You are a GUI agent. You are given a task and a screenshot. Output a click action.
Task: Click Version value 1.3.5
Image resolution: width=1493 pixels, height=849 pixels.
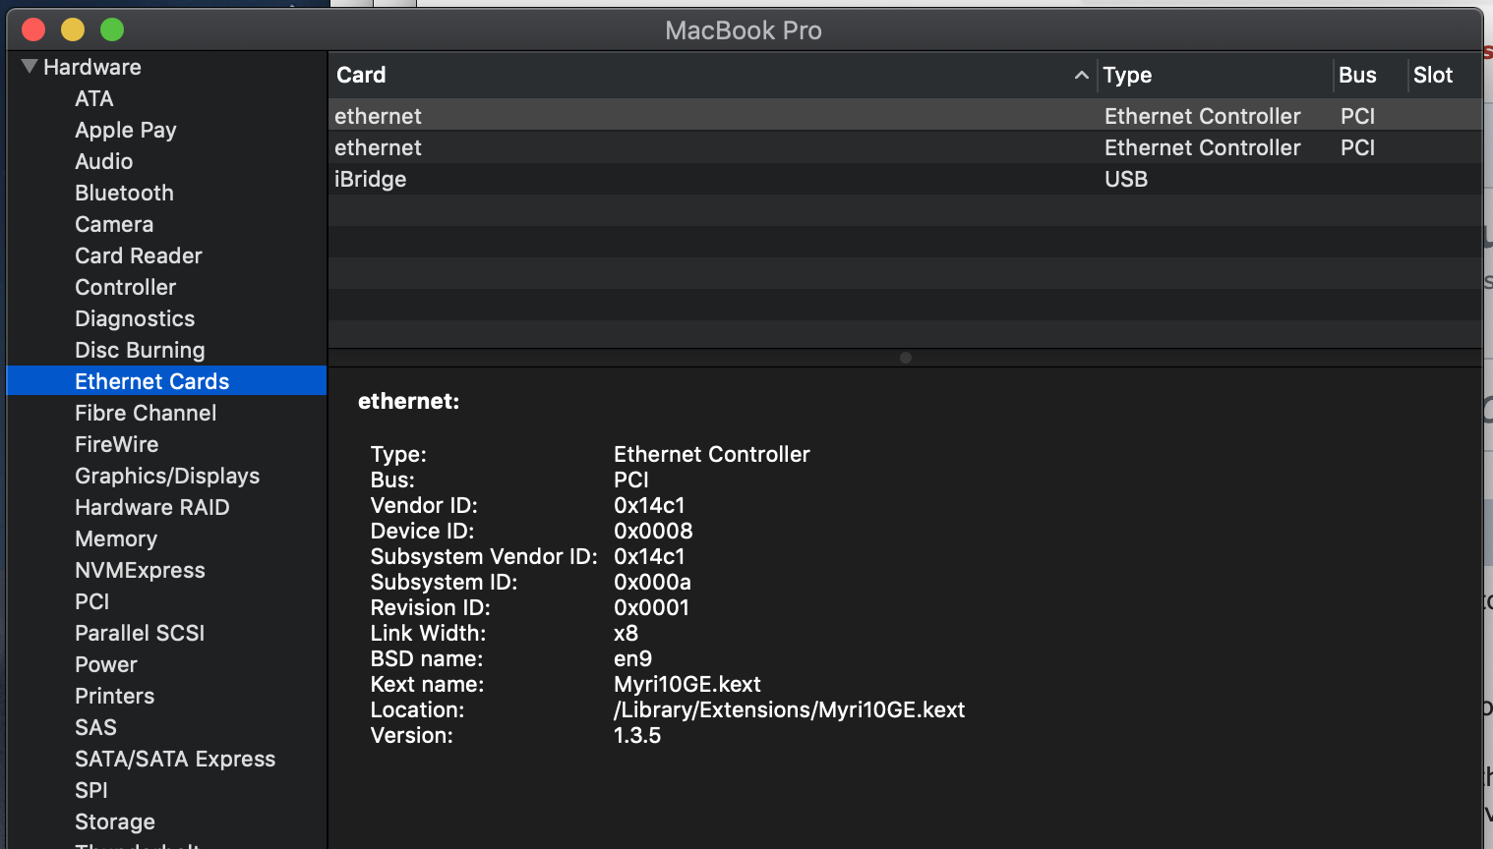[x=637, y=735]
